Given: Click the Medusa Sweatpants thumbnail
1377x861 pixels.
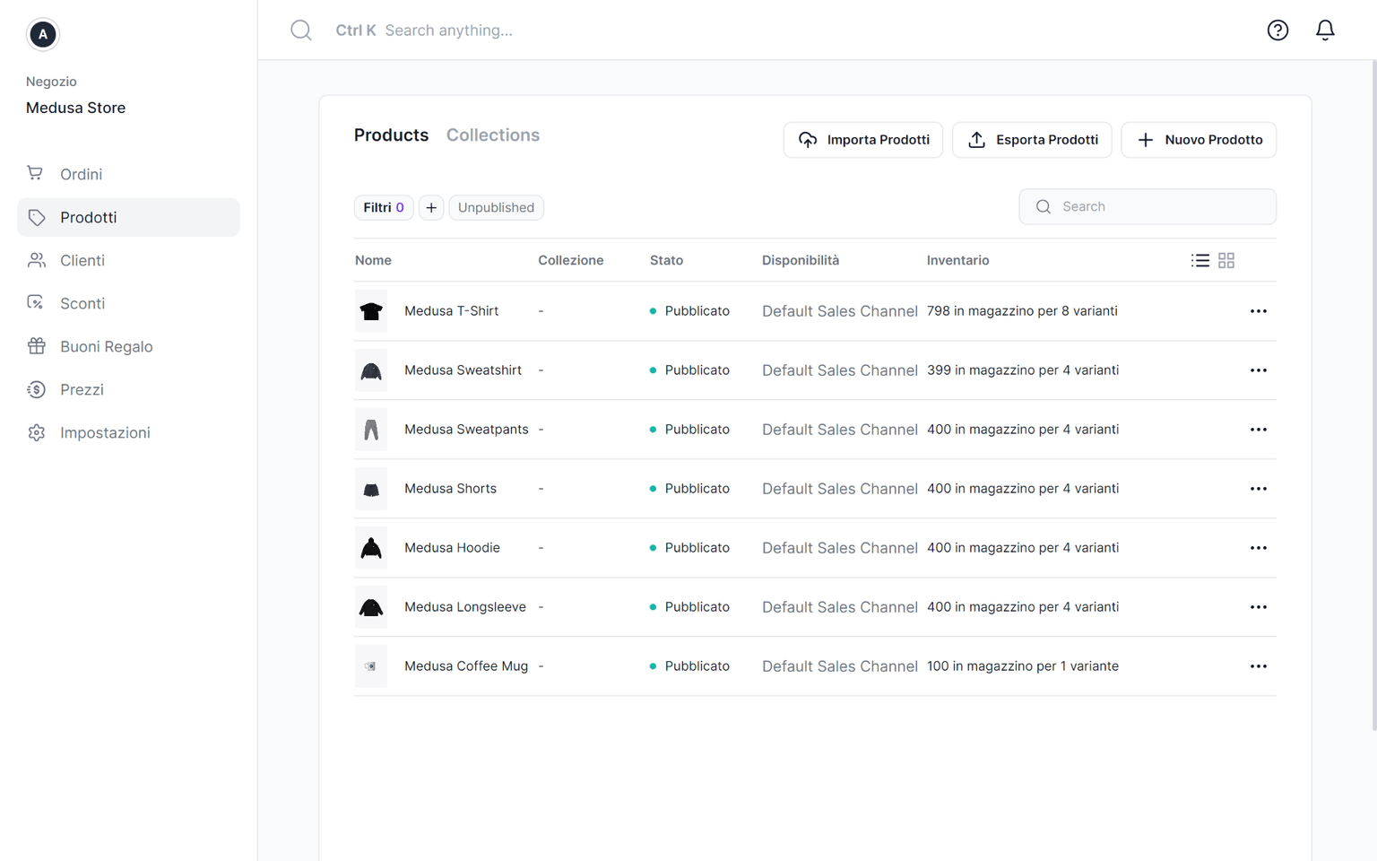Looking at the screenshot, I should [371, 430].
